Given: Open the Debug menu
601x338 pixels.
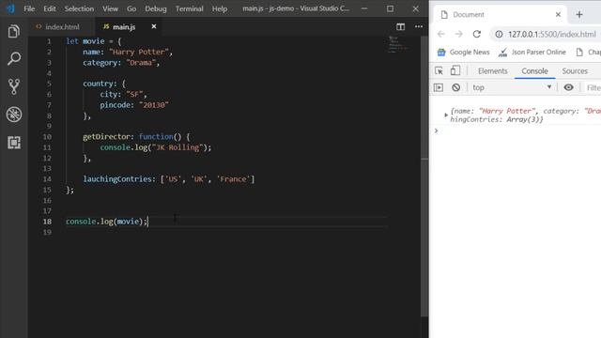Looking at the screenshot, I should [156, 8].
